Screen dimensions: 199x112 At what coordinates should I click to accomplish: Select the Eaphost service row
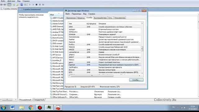pos(104,65)
